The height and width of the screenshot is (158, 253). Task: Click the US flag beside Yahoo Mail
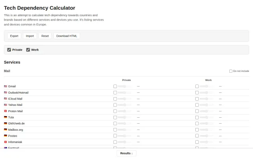click(6, 105)
